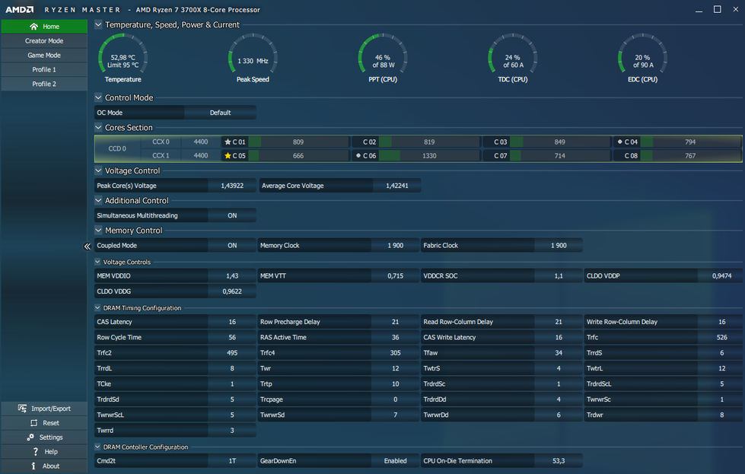Open Settings via the gear icon

tap(30, 437)
